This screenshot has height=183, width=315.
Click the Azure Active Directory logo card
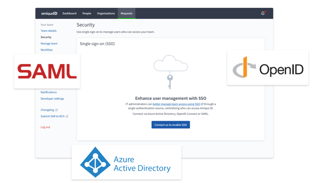(126, 163)
